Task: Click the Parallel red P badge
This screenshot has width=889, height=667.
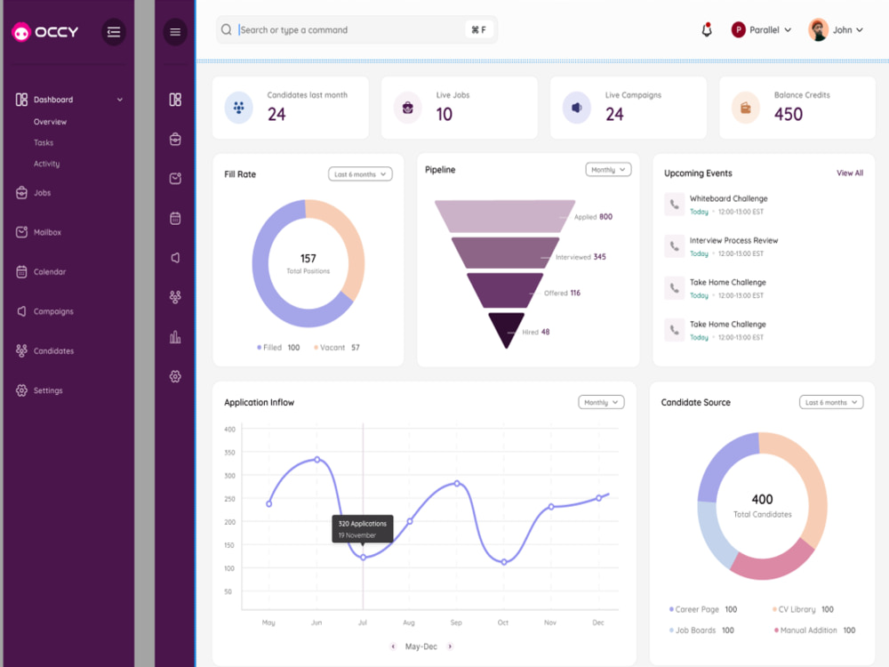Action: point(738,30)
